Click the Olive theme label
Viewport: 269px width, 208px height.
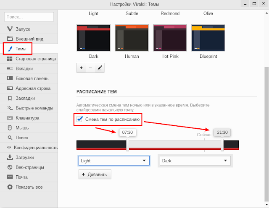point(208,13)
